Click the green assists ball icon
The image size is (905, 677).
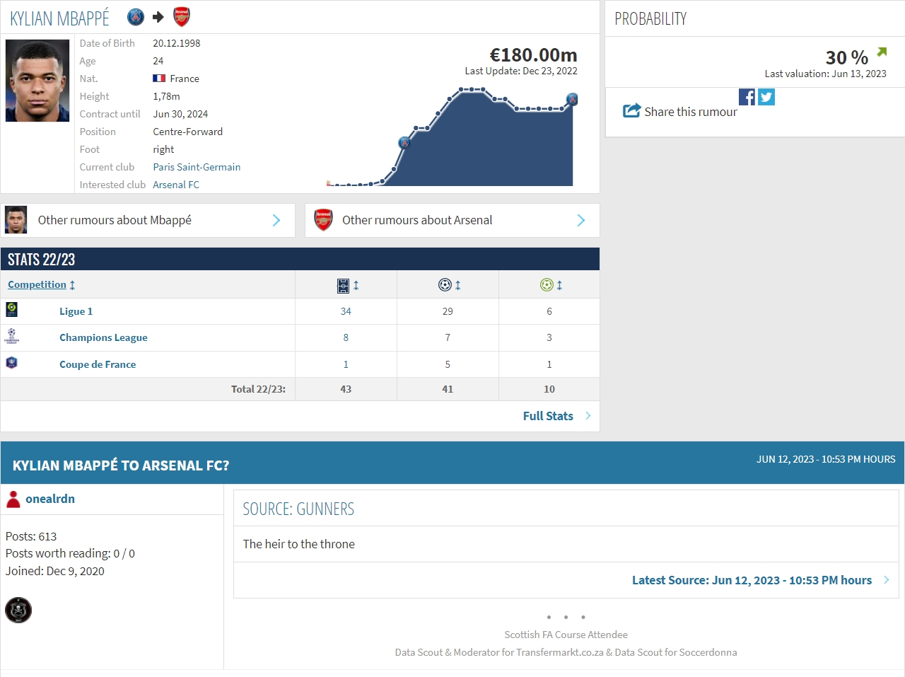[x=547, y=285]
